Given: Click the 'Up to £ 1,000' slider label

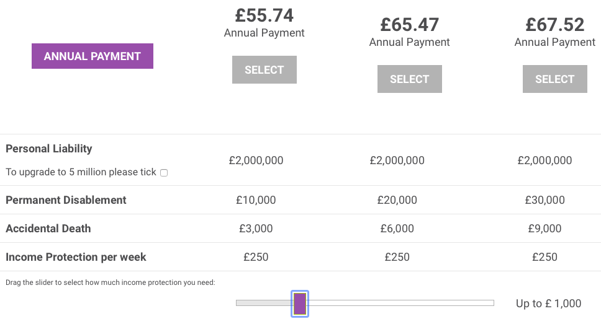Looking at the screenshot, I should coord(548,304).
